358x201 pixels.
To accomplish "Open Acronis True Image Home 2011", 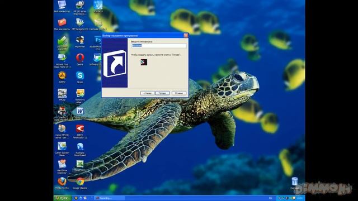I will coord(62,61).
